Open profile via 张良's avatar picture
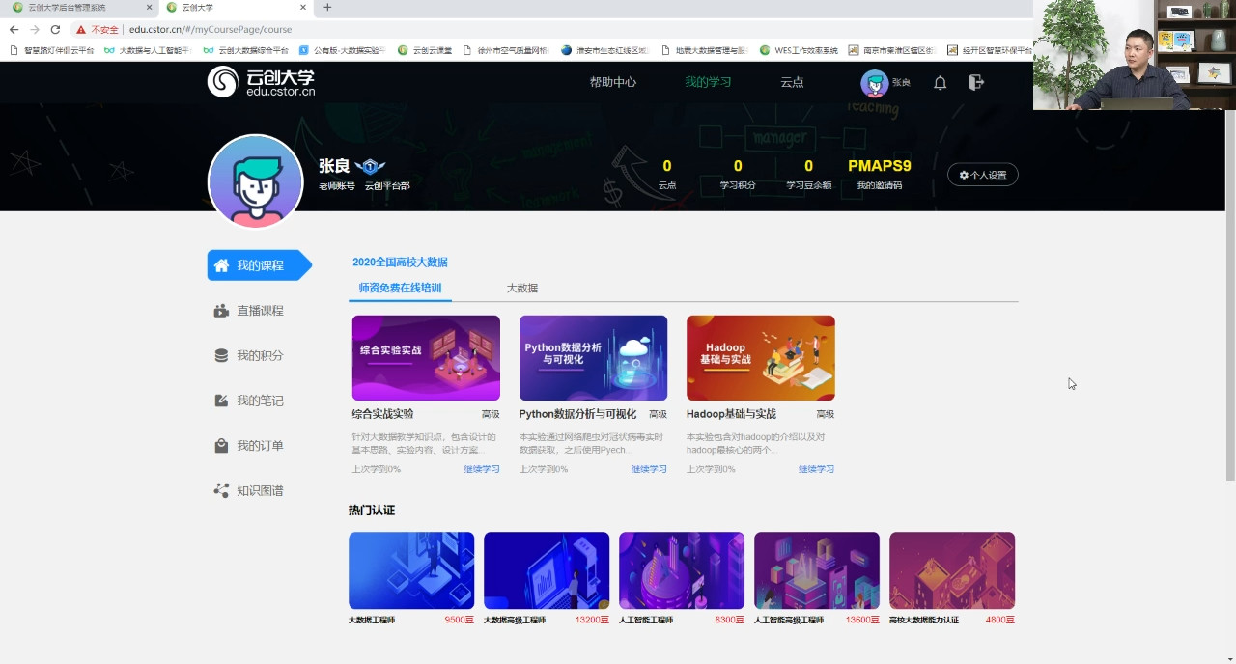1236x664 pixels. point(874,83)
